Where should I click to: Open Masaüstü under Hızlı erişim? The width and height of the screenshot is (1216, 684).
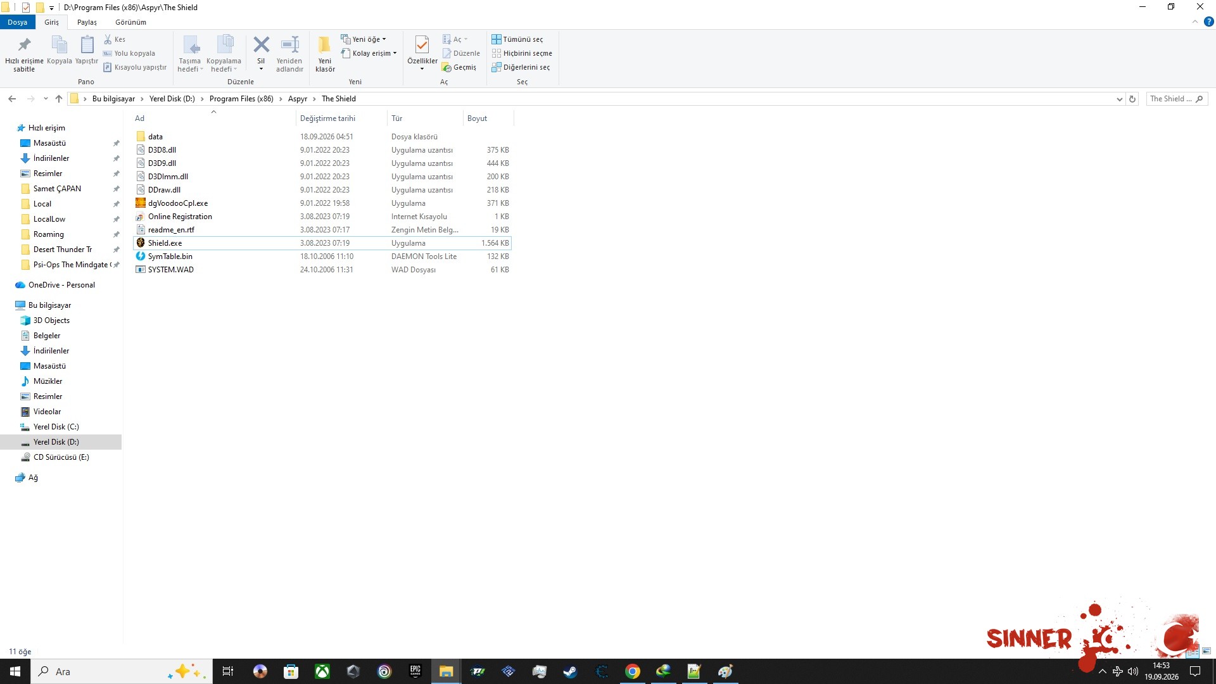coord(49,143)
